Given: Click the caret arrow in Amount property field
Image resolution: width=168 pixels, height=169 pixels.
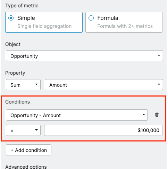Looking at the screenshot, I should tap(159, 84).
